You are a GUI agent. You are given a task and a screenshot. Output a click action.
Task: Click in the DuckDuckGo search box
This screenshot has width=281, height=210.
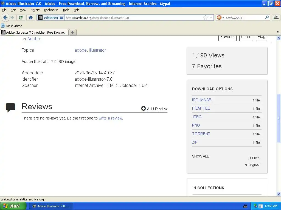245,17
